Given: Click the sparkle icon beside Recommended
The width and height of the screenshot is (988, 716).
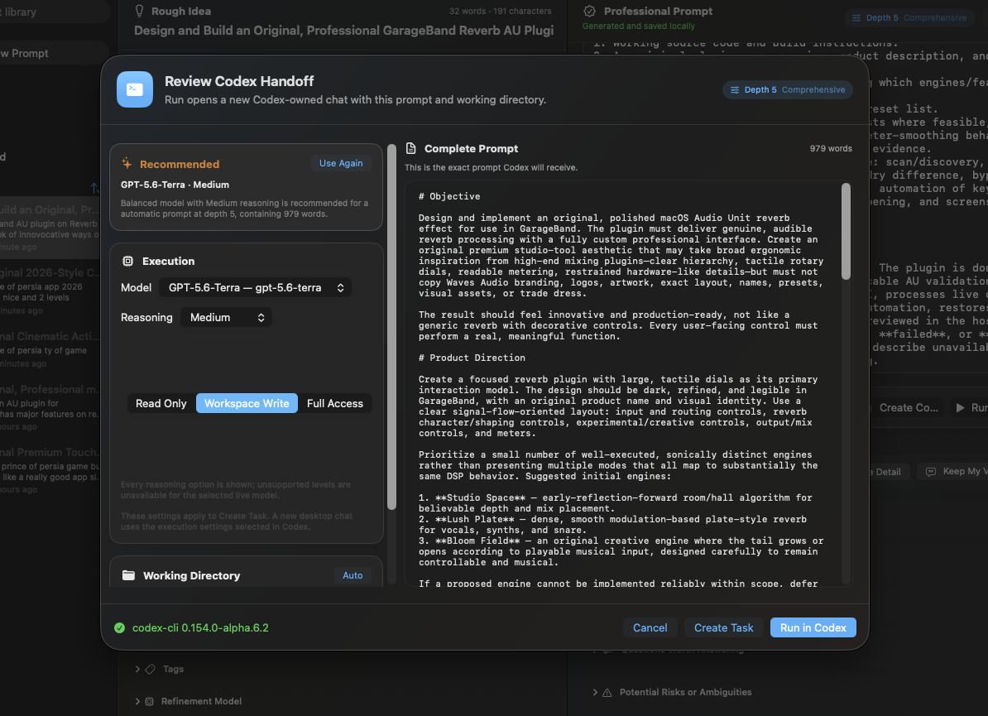Looking at the screenshot, I should click(127, 163).
